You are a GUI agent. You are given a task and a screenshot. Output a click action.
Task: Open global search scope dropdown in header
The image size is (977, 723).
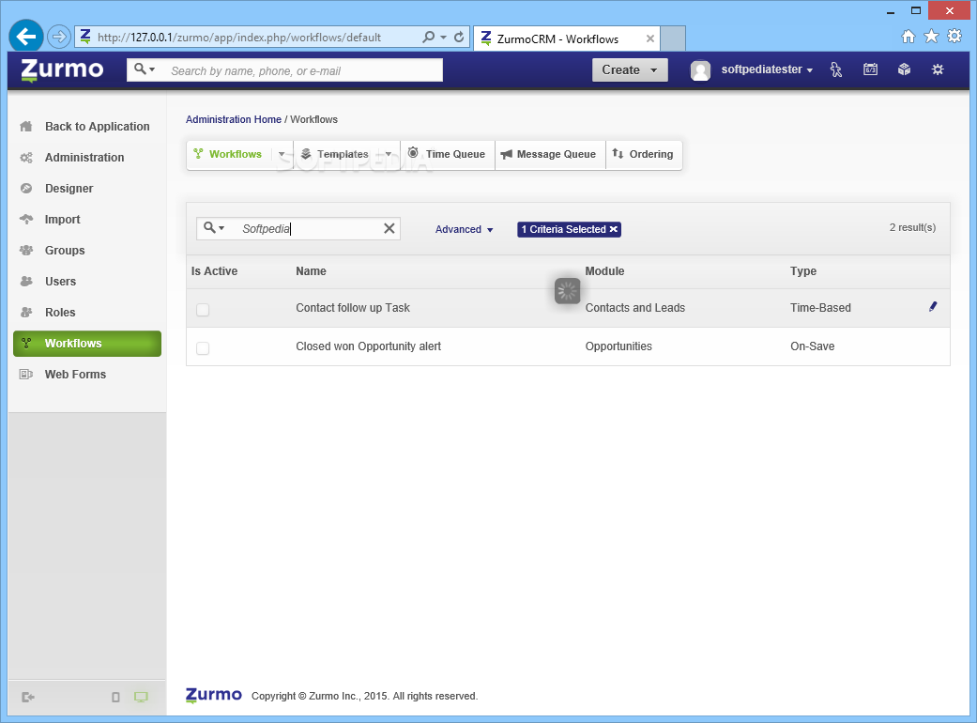[x=145, y=69]
